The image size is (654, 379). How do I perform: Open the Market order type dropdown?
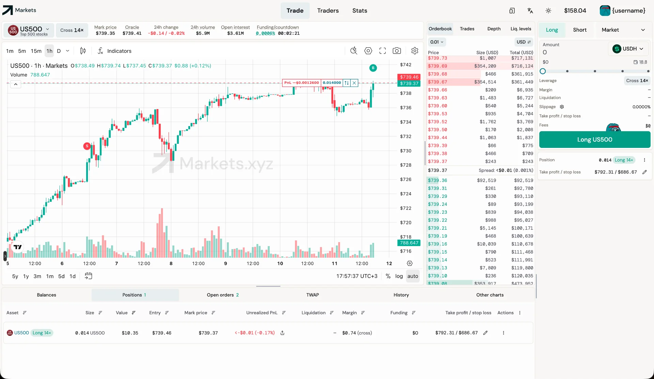[623, 30]
